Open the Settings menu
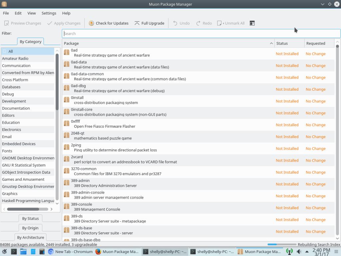 pyautogui.click(x=49, y=13)
